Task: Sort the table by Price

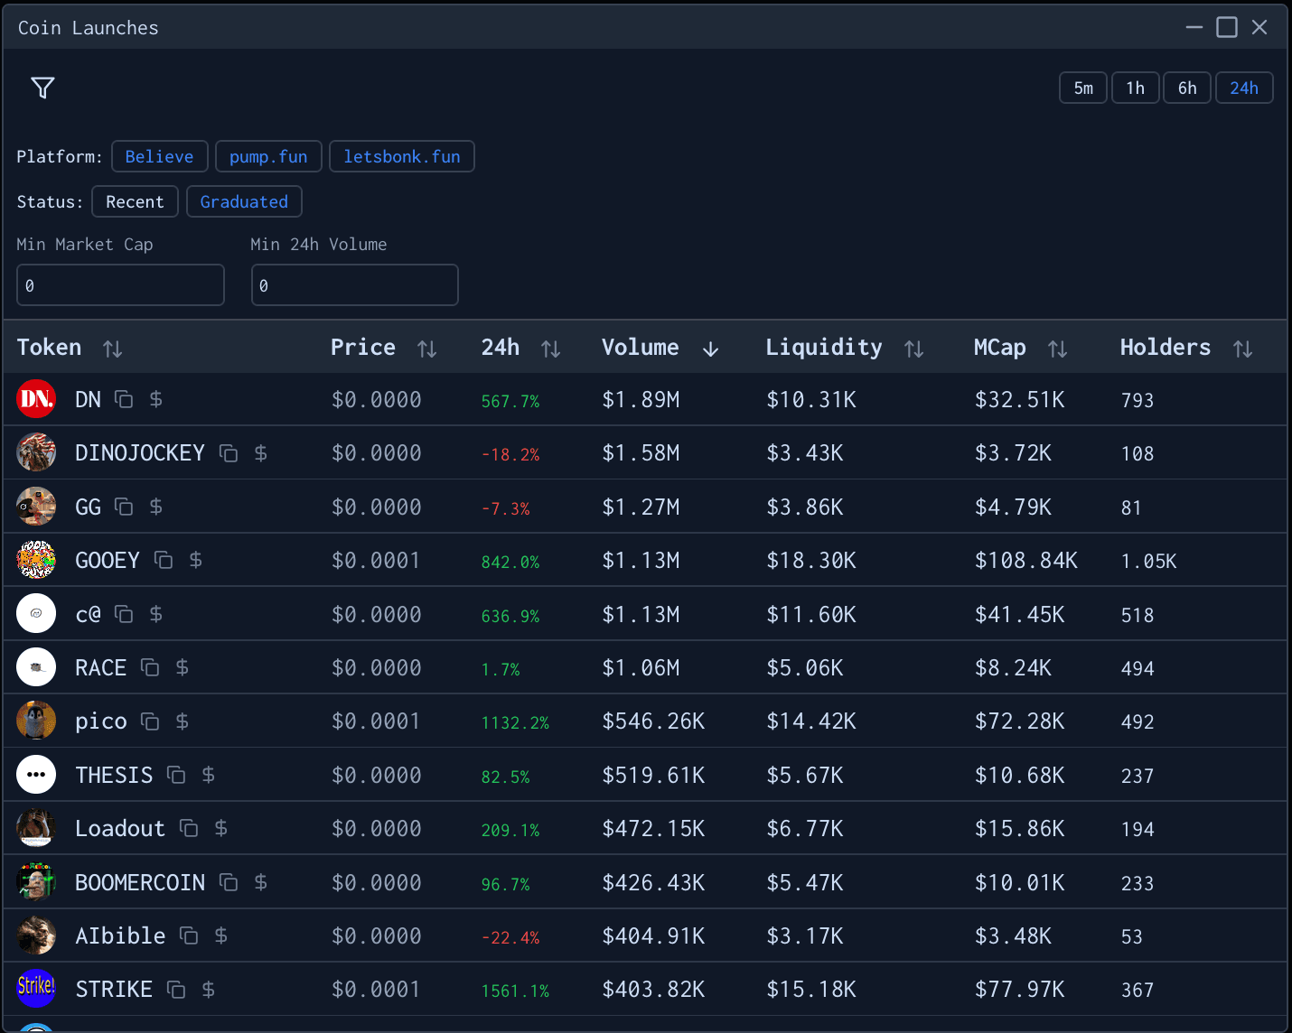Action: [426, 348]
